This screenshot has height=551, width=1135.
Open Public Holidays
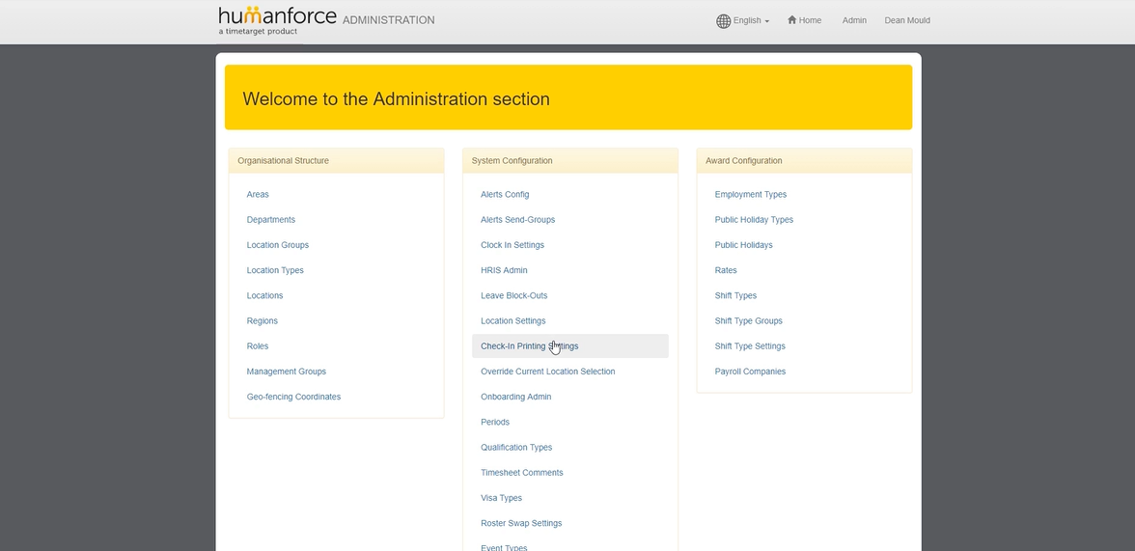click(x=743, y=245)
